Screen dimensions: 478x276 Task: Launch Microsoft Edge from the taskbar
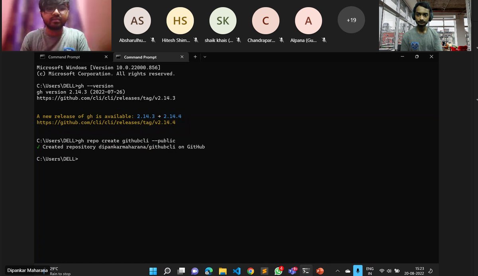tap(209, 271)
